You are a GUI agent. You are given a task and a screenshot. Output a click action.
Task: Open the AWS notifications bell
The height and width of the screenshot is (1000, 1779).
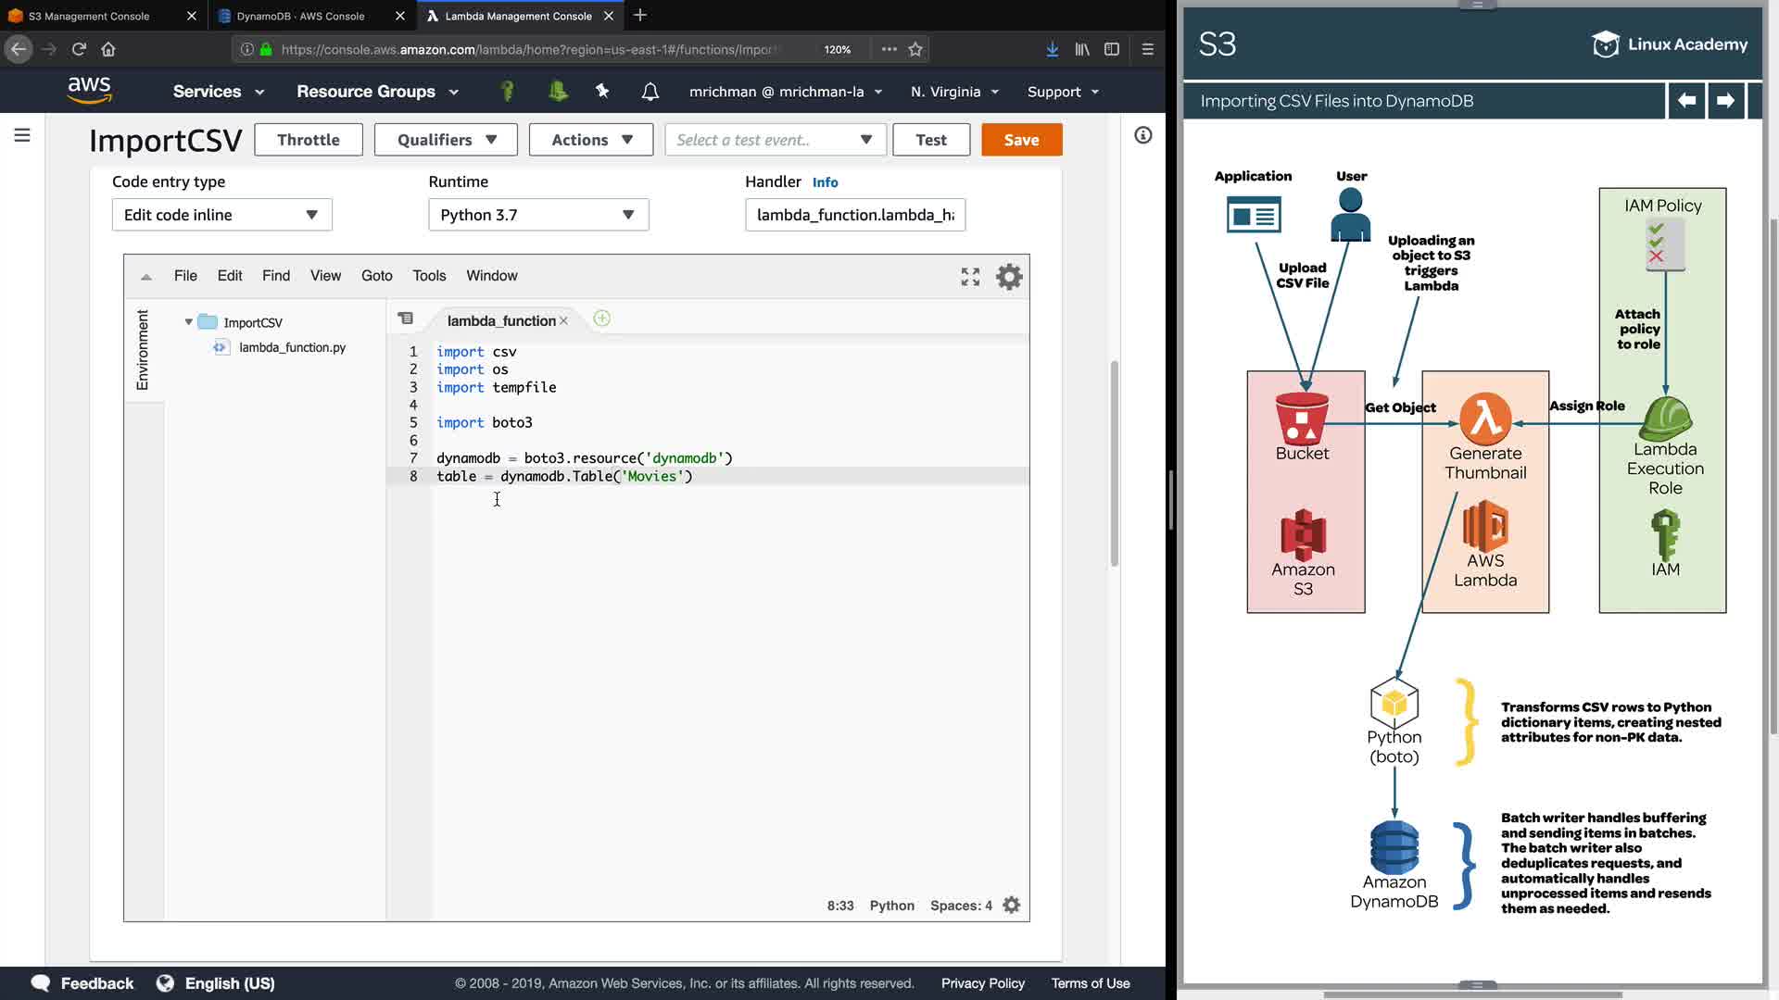click(650, 92)
